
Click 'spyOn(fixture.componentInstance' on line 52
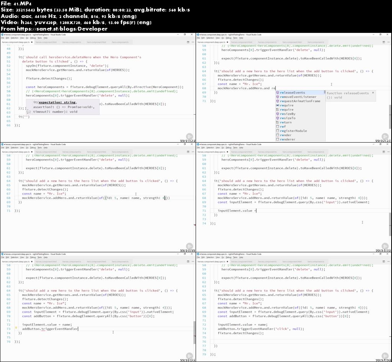coord(56,66)
